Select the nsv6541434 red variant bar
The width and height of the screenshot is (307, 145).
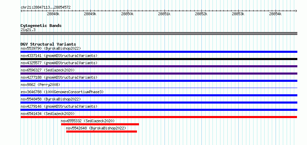tap(159, 117)
